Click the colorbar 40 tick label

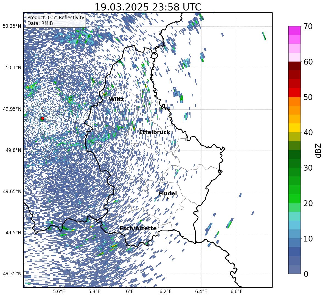tap(308, 132)
